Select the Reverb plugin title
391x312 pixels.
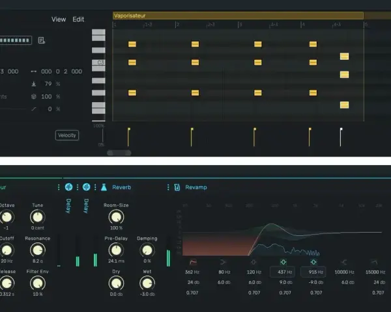pyautogui.click(x=121, y=187)
